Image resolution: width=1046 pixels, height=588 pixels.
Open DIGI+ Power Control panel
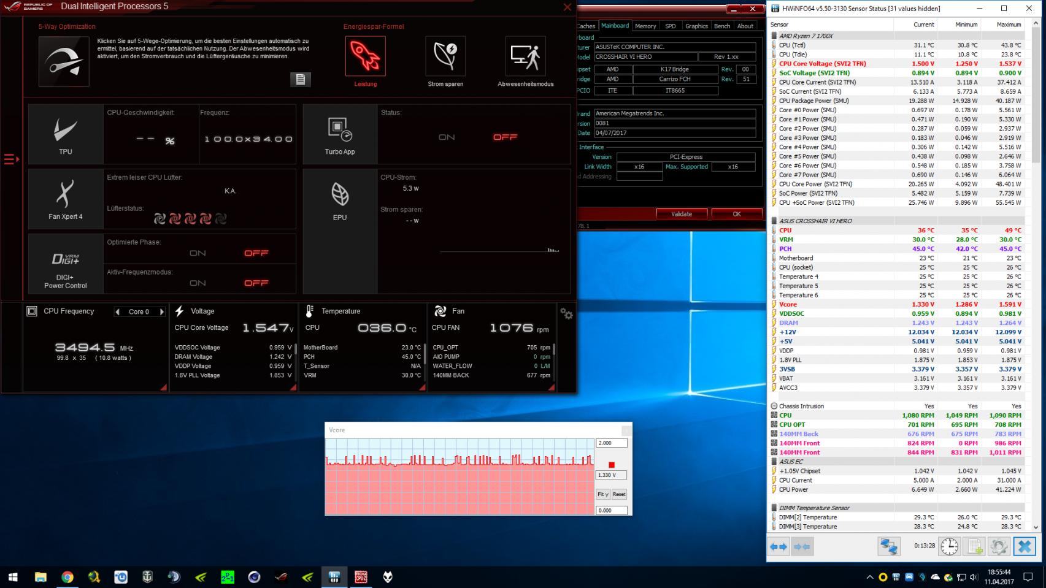65,266
